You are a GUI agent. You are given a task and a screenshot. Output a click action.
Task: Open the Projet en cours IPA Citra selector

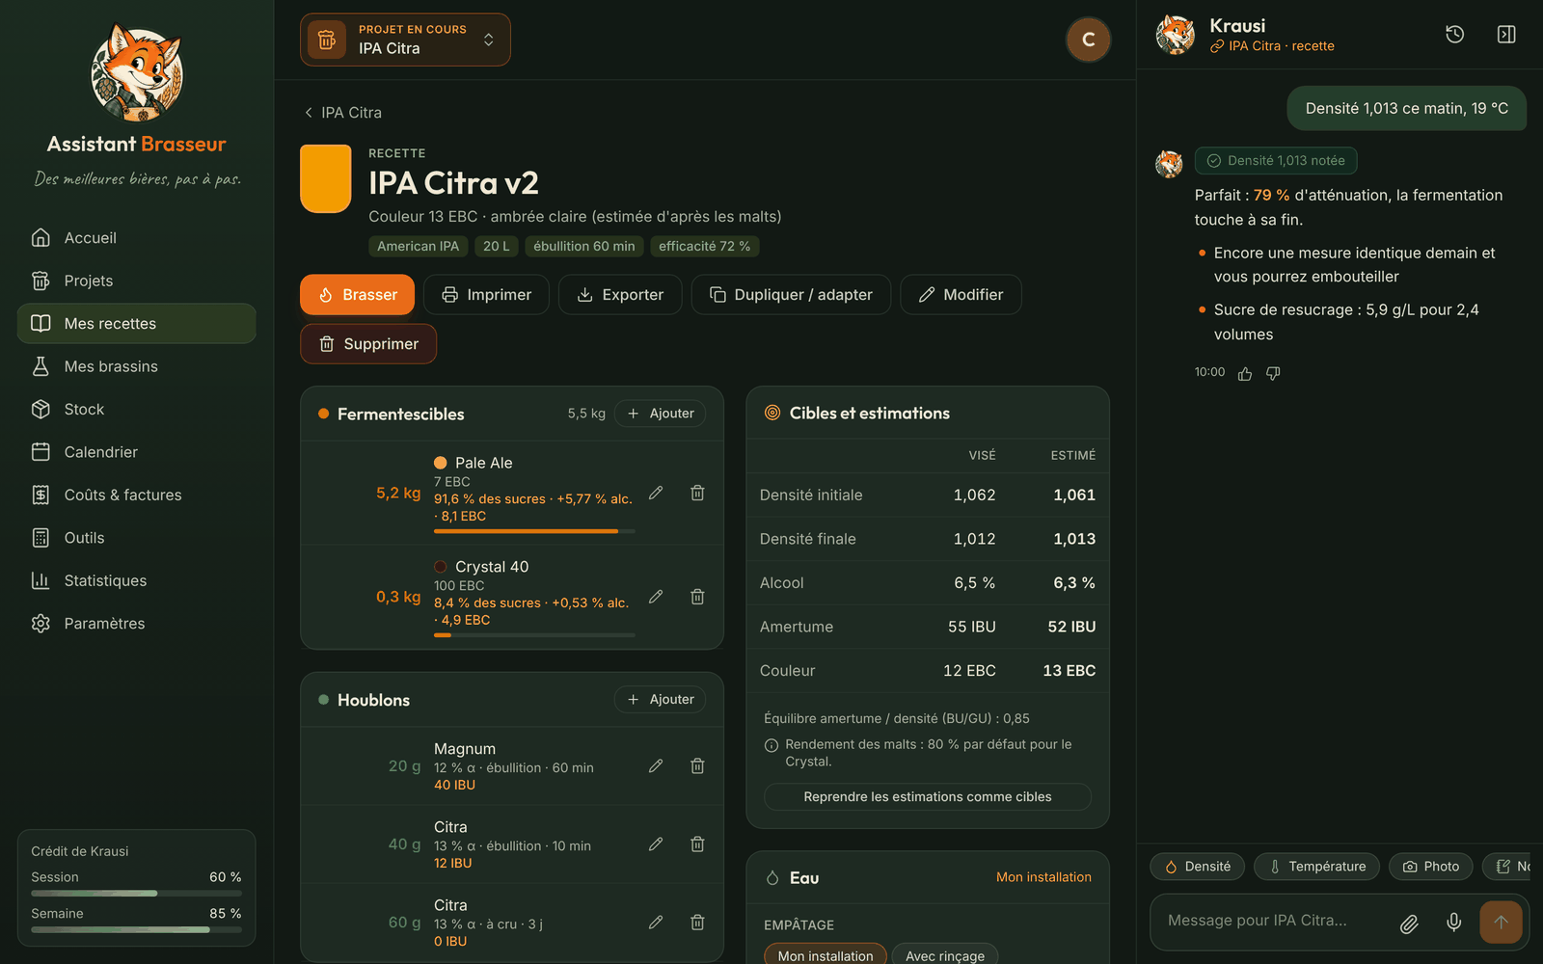tap(405, 40)
